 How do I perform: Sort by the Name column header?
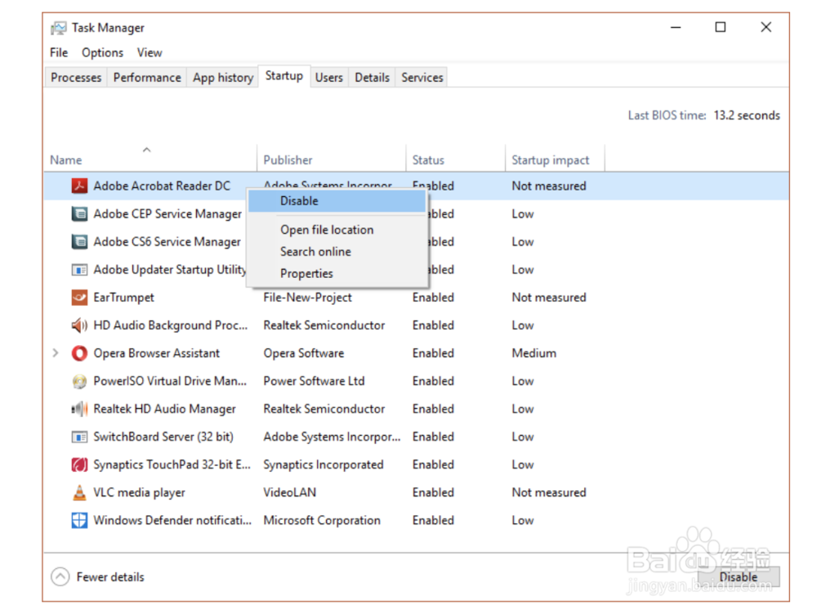(150, 159)
